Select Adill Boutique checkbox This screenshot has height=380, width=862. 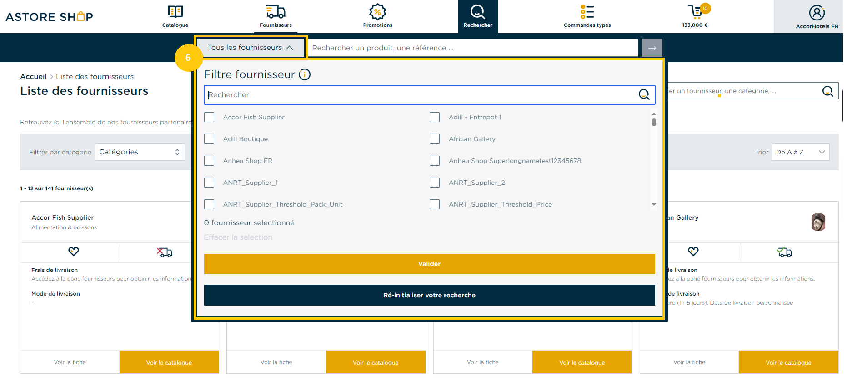click(x=209, y=139)
